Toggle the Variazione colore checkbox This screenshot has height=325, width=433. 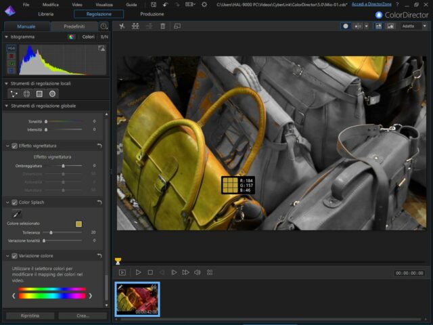[x=14, y=256]
